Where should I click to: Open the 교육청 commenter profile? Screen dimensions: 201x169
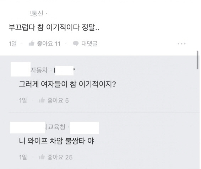pos(55,127)
